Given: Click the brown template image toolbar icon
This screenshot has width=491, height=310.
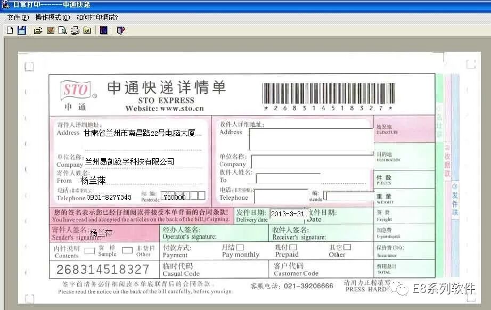Looking at the screenshot, I should [x=51, y=30].
